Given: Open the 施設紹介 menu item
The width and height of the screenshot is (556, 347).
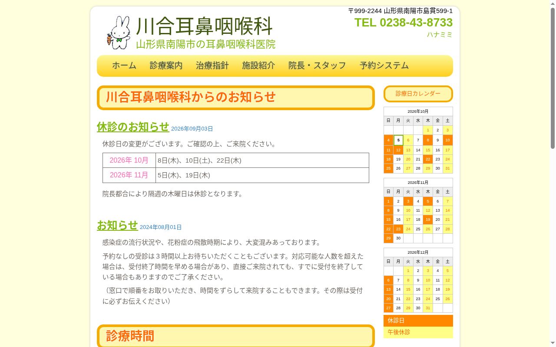Looking at the screenshot, I should pyautogui.click(x=258, y=65).
